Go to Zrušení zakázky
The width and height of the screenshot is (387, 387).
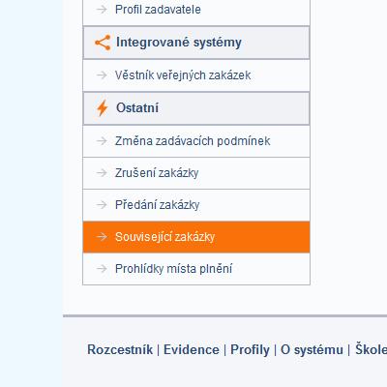pyautogui.click(x=196, y=173)
